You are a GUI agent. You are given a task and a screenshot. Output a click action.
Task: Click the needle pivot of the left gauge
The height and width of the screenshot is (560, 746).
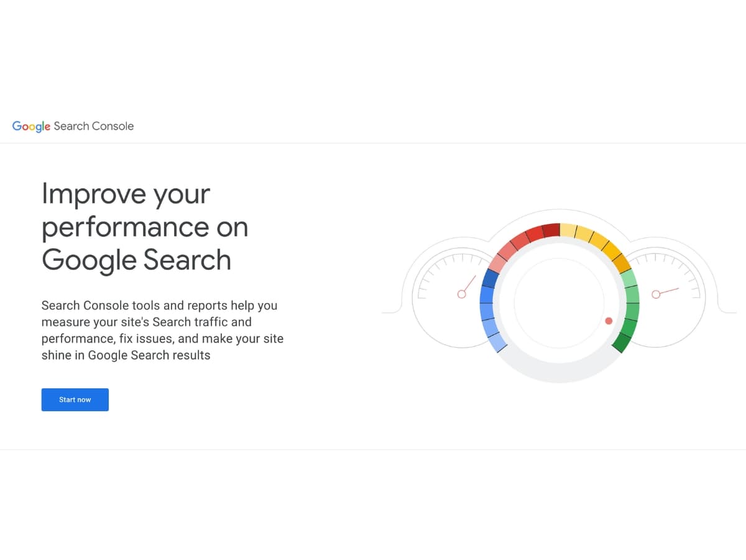462,294
